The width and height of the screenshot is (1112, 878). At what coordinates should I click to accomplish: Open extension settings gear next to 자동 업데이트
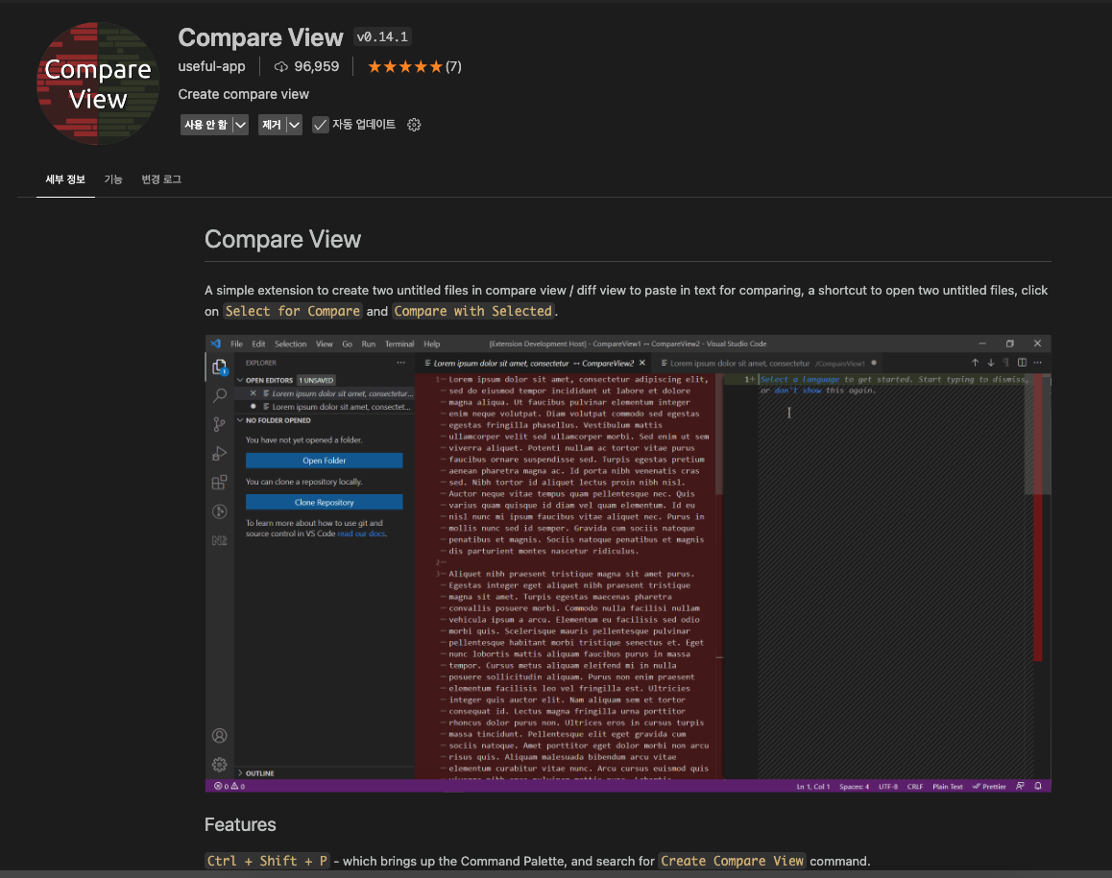414,125
